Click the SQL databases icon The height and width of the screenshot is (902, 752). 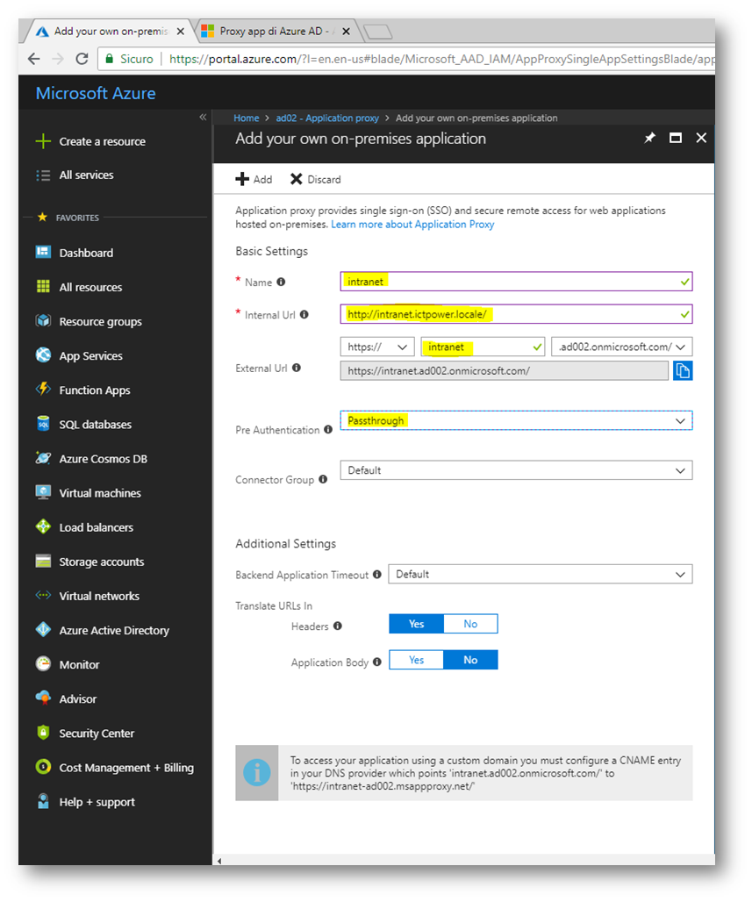click(x=43, y=424)
